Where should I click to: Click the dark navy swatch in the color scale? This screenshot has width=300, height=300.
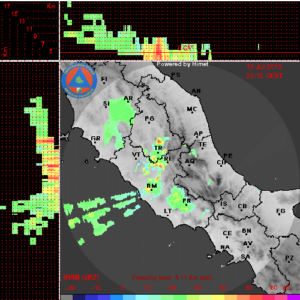(79, 298)
